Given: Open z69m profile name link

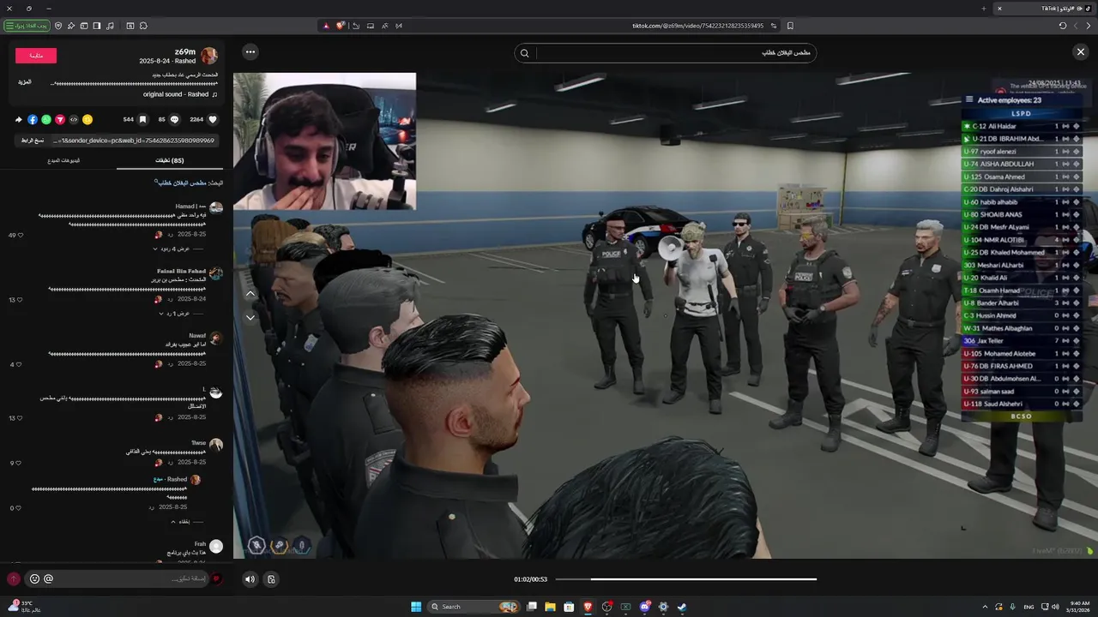Looking at the screenshot, I should 185,51.
